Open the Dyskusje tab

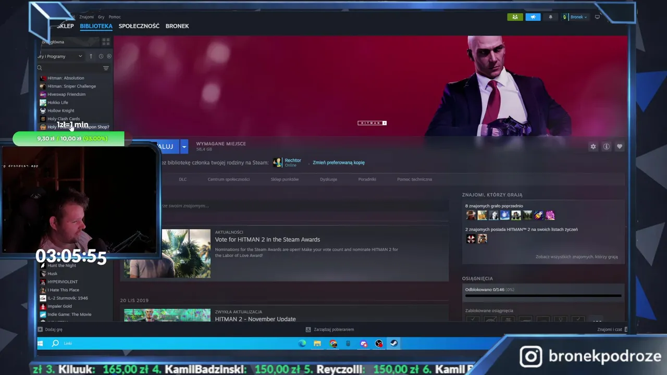[328, 179]
